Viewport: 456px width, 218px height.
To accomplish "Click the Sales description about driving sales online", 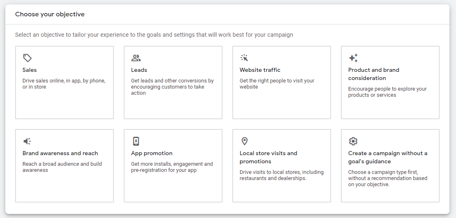I will coord(64,84).
